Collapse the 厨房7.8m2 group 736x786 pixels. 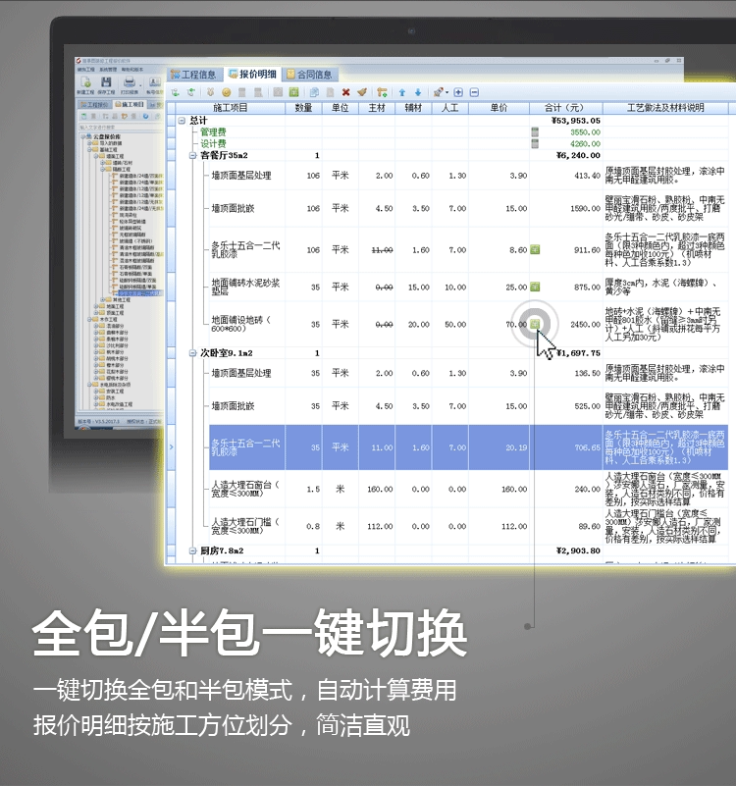pos(192,550)
